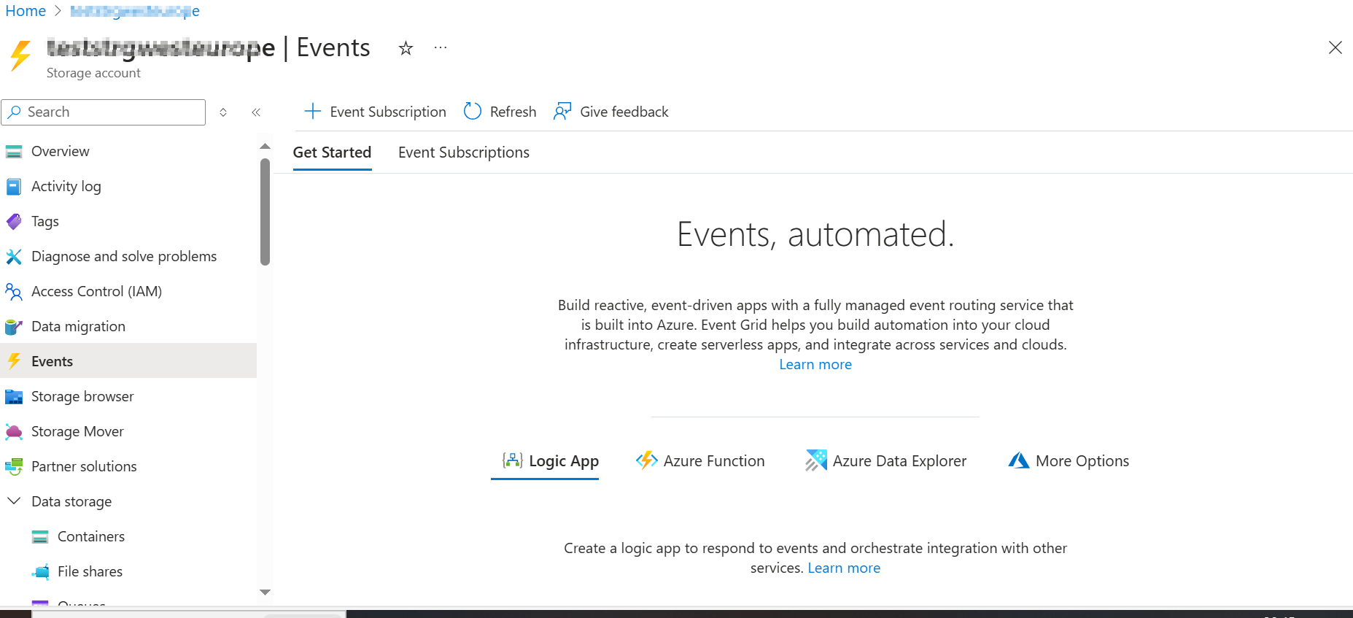Screen dimensions: 1353x618
Task: Click into the sidebar Search field
Action: 104,112
